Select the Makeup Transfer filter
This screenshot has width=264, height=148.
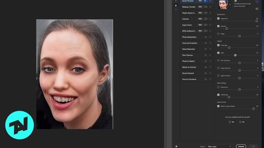(x=189, y=7)
